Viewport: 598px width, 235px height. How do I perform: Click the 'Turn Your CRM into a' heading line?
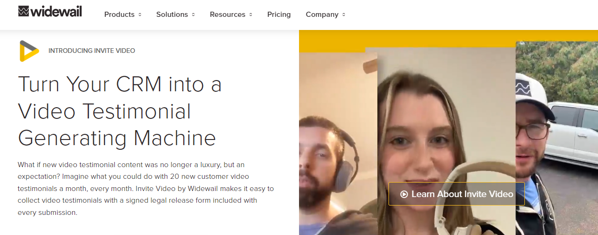pos(120,84)
